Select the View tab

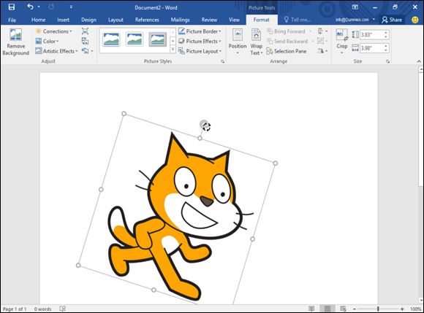point(234,20)
